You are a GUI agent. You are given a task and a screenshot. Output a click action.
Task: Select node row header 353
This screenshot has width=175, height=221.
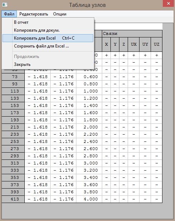coord(13,177)
